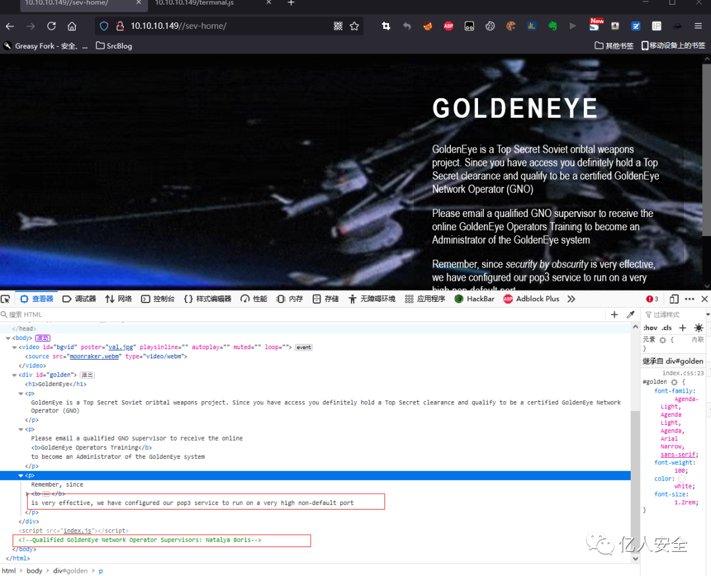Open the blue chart extension icon
711x576 pixels.
click(531, 26)
